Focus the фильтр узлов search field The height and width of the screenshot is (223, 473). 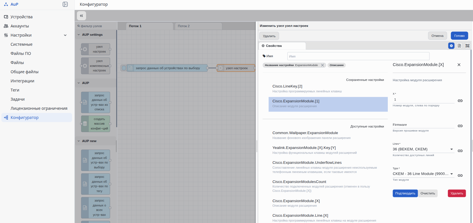coord(96,26)
